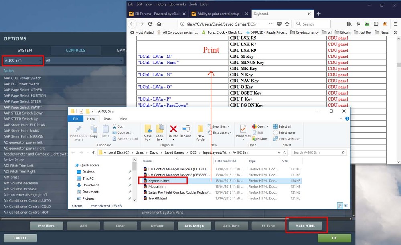Click the Pocket save icon in address bar
Viewport: 401px width, 245px height.
tap(279, 24)
